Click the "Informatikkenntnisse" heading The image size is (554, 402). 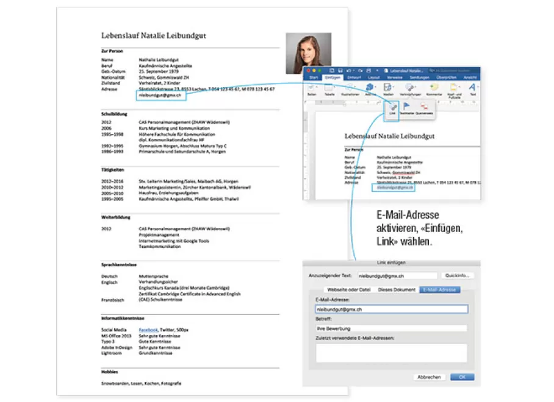[123, 318]
